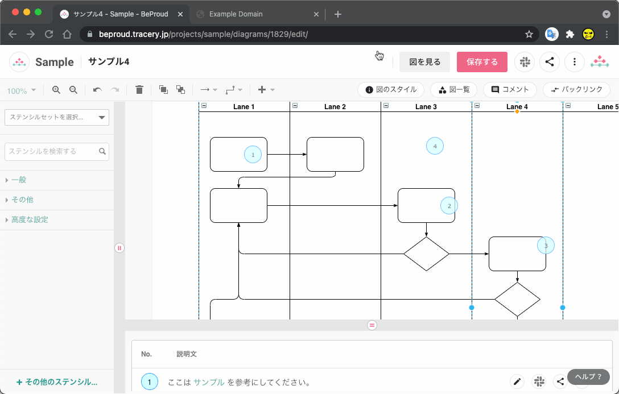Bring shape to front icon
Screen dimensions: 619x394
tap(163, 90)
